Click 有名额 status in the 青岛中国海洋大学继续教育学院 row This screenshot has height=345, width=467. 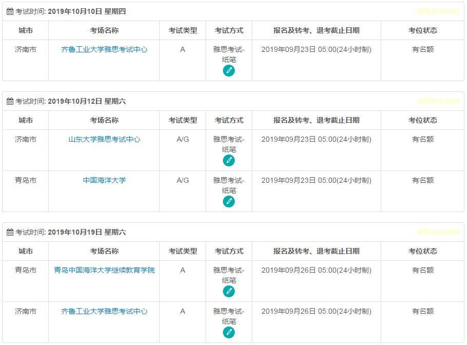pos(423,271)
